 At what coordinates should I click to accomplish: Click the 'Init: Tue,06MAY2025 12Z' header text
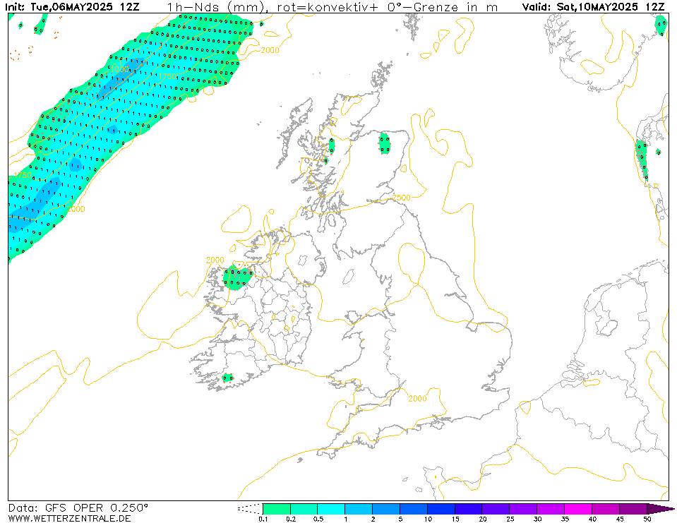72,7
